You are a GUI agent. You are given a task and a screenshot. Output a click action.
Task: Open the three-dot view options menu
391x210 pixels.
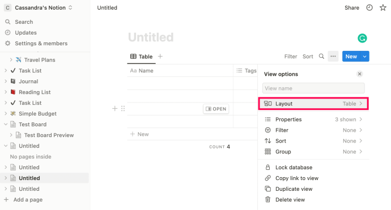tap(333, 56)
